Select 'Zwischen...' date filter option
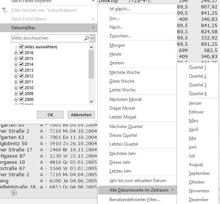The height and width of the screenshot is (204, 220). (120, 36)
